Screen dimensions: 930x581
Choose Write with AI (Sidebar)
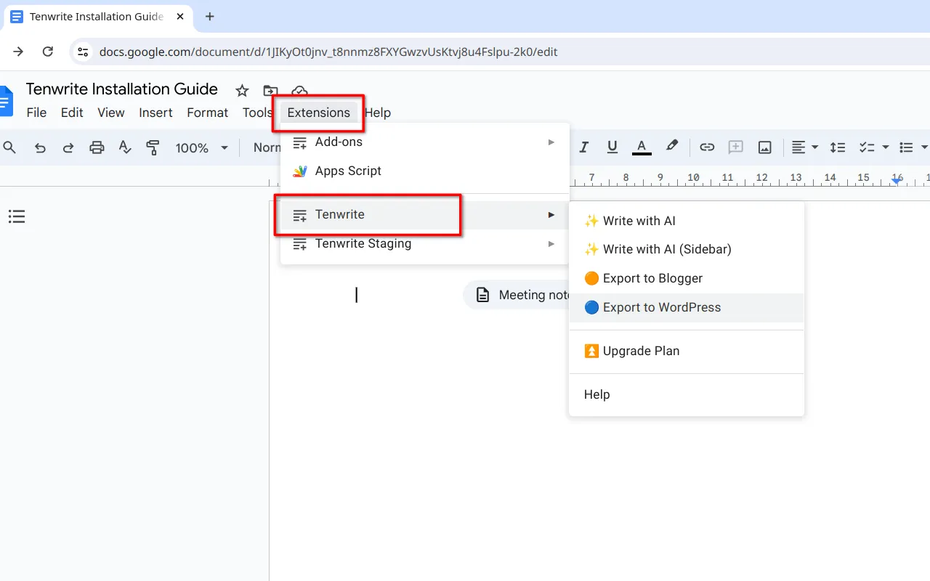[x=687, y=250]
